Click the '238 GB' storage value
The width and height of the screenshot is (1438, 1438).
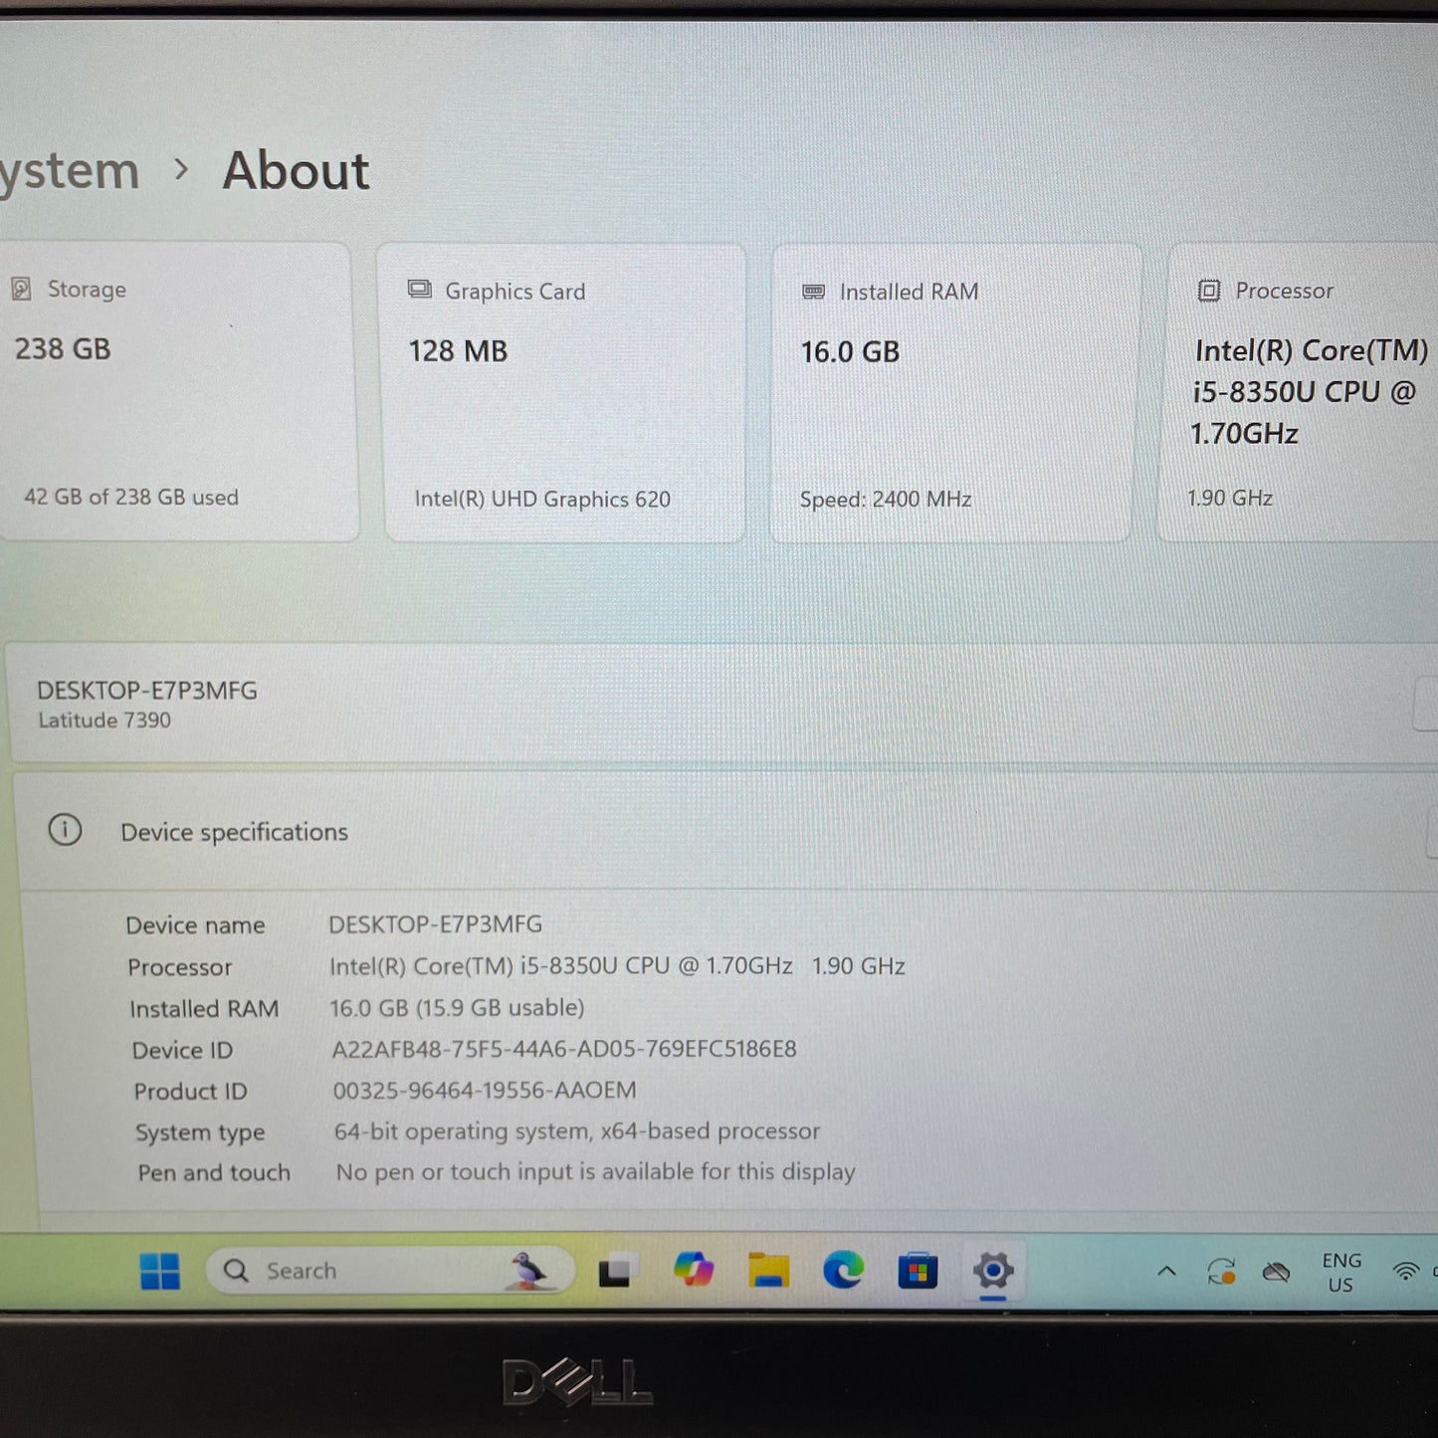[63, 348]
